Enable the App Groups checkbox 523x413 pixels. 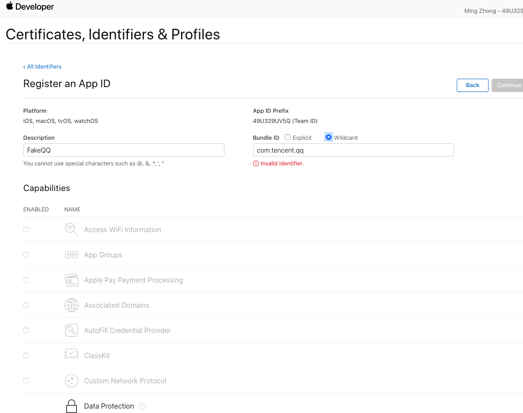point(26,255)
